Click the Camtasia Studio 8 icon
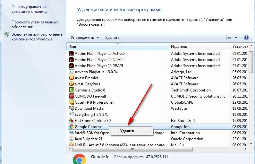Image resolution: width=255 pixels, height=164 pixels. click(x=71, y=90)
